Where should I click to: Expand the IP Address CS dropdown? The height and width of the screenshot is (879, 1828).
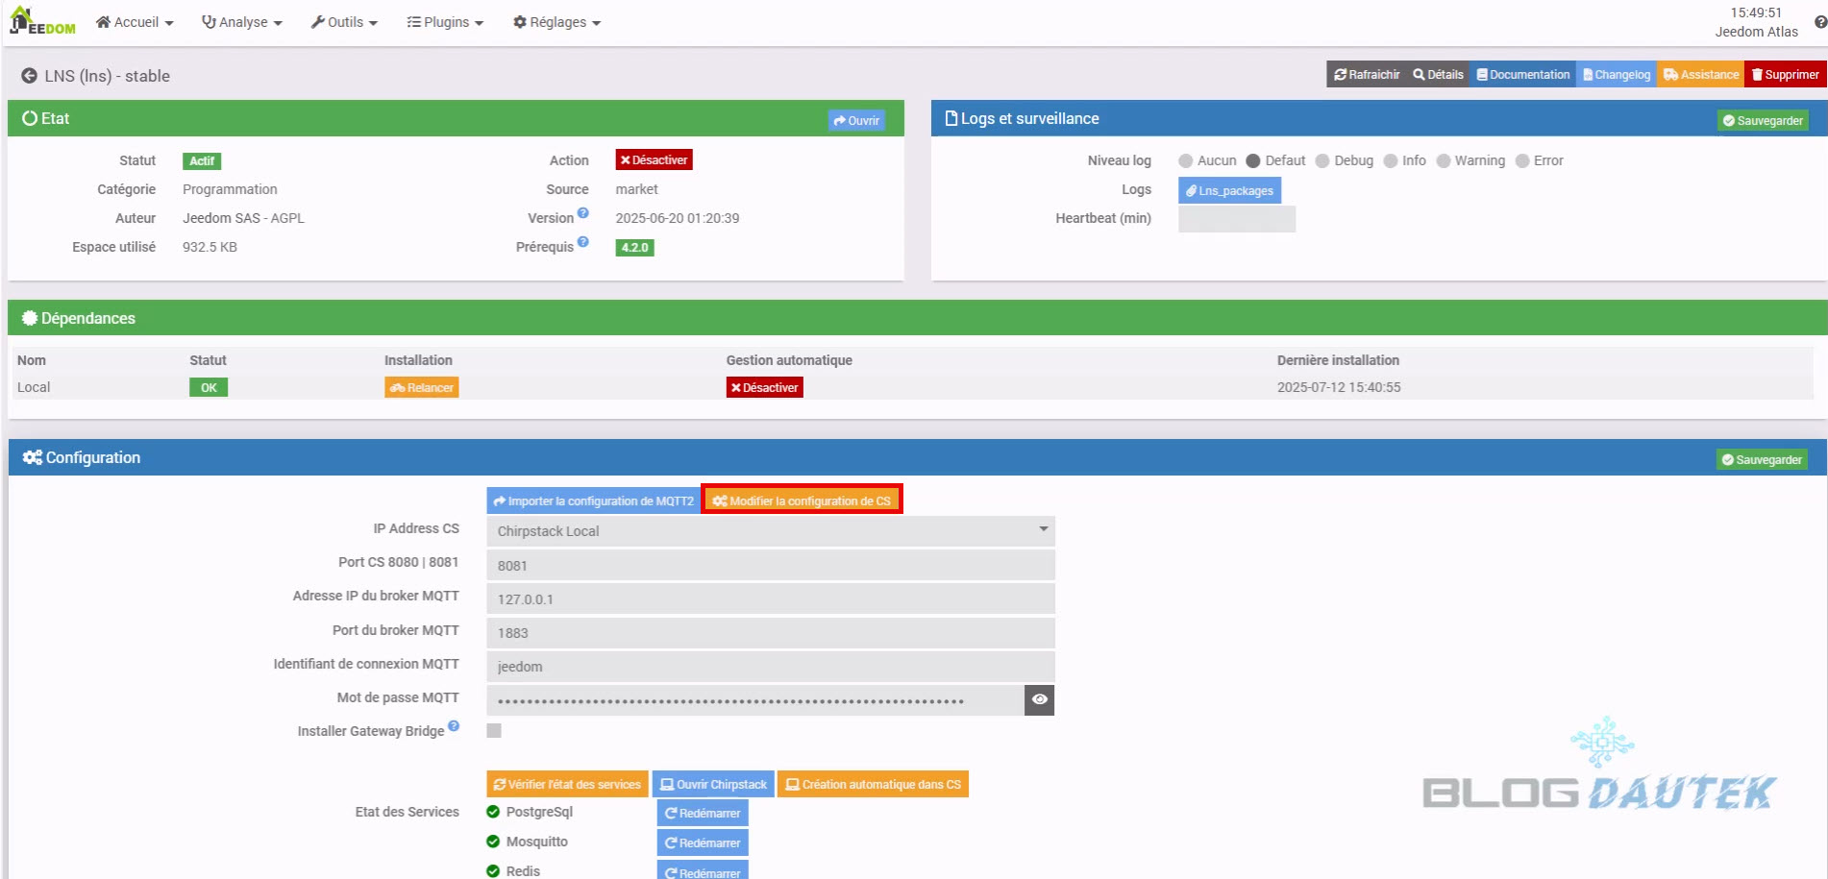point(770,531)
